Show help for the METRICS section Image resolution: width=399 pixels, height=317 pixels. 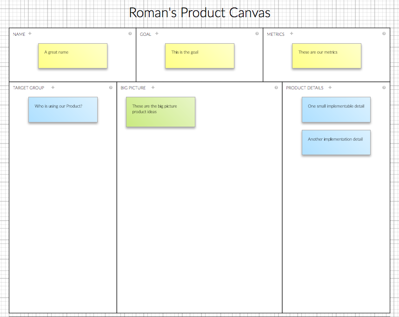(x=384, y=34)
